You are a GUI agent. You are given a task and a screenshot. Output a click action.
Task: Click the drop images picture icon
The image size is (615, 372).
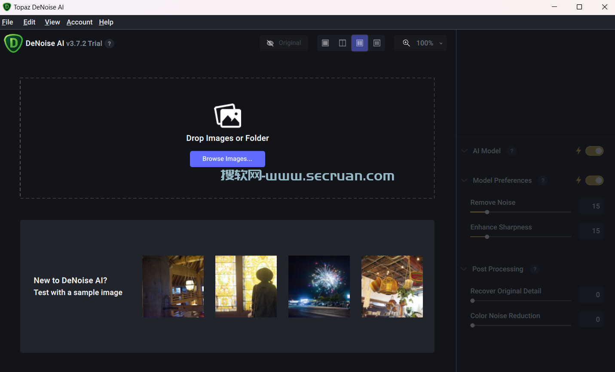[x=228, y=116]
